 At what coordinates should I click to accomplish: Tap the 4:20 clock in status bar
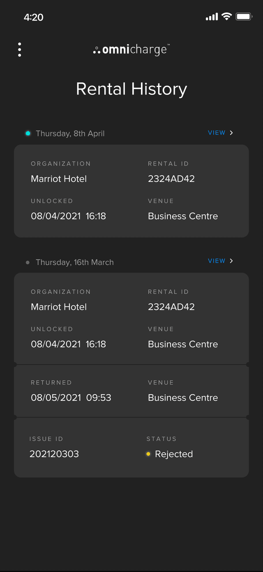(34, 17)
